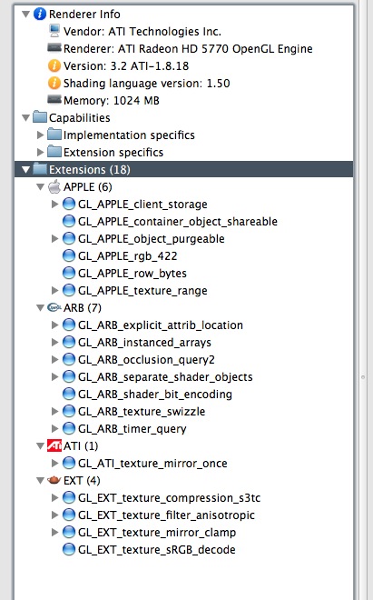Select the GL_EXT_texture_compression_s3tc label
The width and height of the screenshot is (373, 600).
coord(170,497)
